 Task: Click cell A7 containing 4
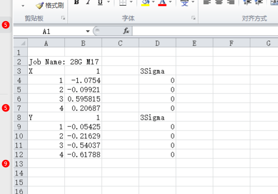tap(46, 108)
